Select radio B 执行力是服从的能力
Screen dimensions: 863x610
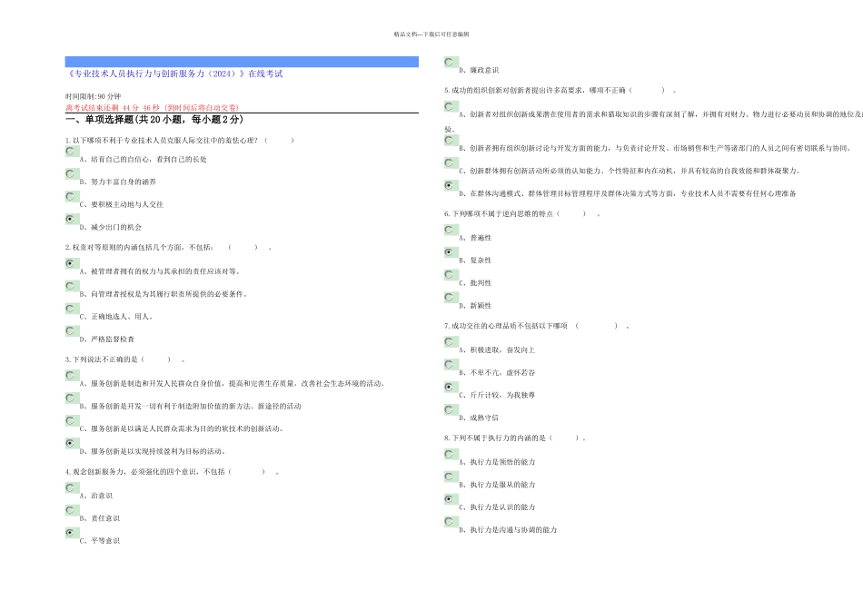point(449,477)
